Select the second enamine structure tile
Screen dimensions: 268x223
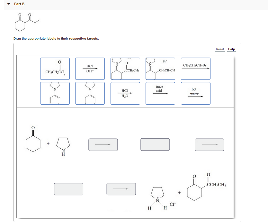tap(90, 93)
